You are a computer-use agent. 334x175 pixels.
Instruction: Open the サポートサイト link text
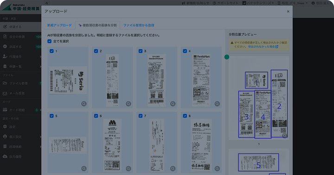pyautogui.click(x=228, y=3)
